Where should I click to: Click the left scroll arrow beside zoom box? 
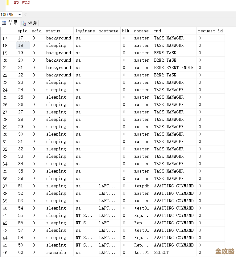[x=26, y=15]
